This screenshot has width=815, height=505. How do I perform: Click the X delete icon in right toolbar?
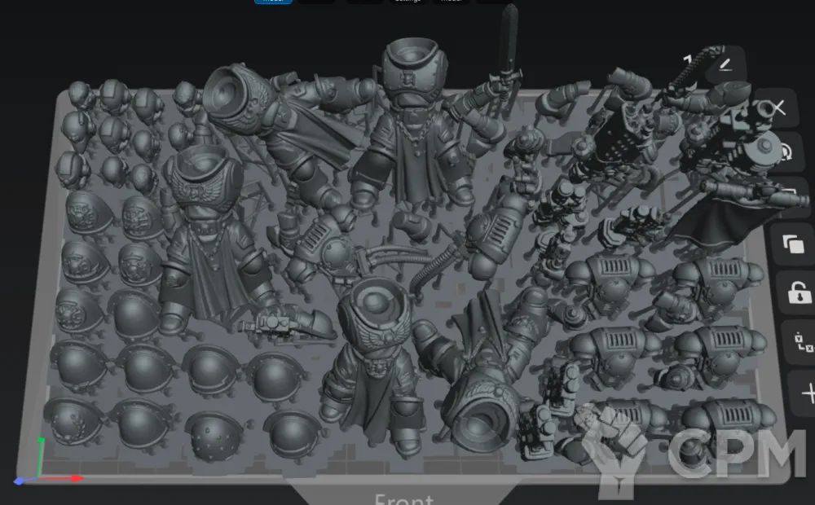click(x=778, y=108)
